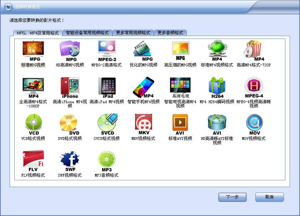
Task: Select the FLV Flash icon
Action: click(x=33, y=161)
